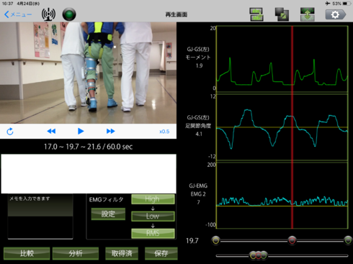Change the x0.5 playback speed
This screenshot has width=353, height=264.
pyautogui.click(x=164, y=132)
